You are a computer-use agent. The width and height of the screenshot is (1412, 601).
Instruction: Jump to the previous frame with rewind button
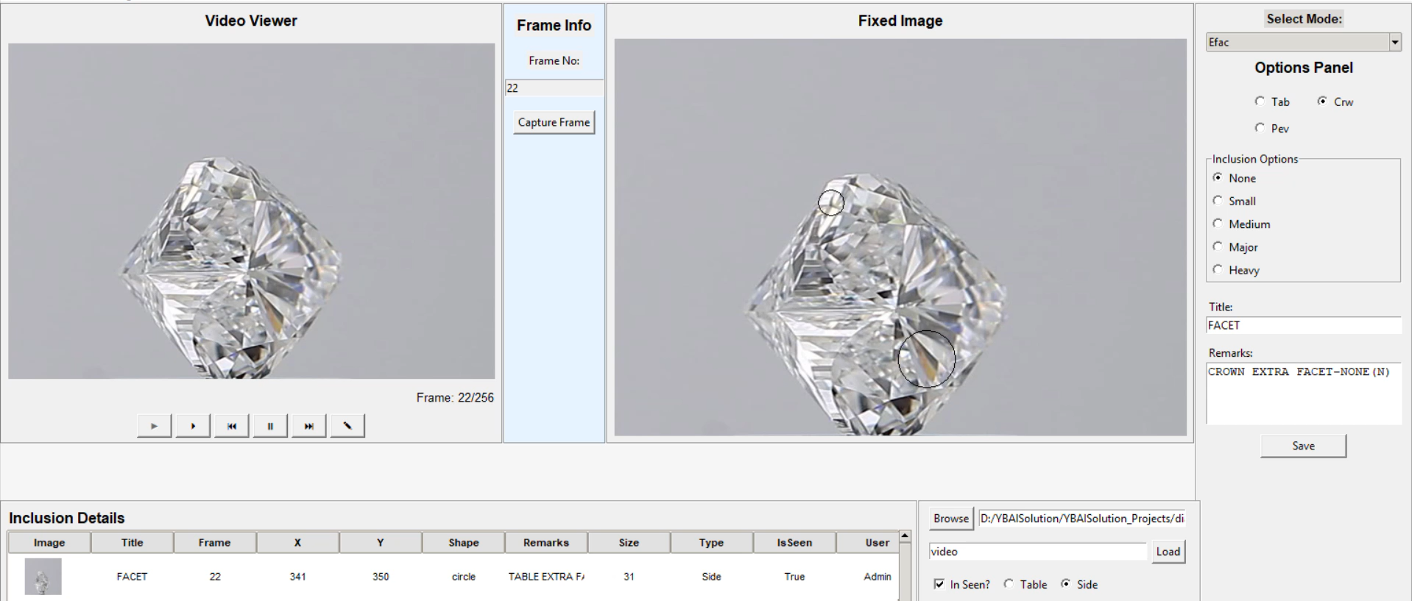[232, 426]
